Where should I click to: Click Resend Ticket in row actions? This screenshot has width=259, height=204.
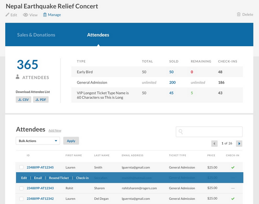59,178
